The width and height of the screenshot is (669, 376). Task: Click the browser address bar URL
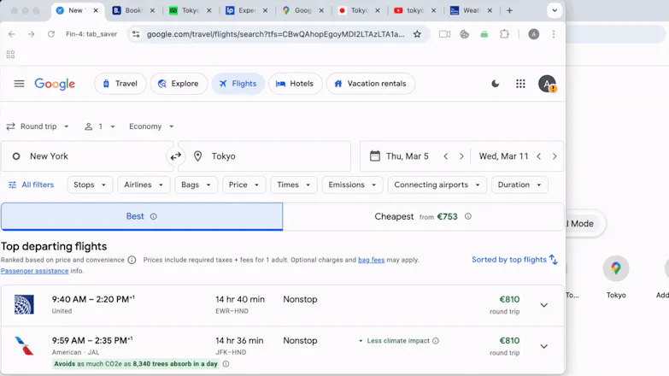click(x=275, y=34)
